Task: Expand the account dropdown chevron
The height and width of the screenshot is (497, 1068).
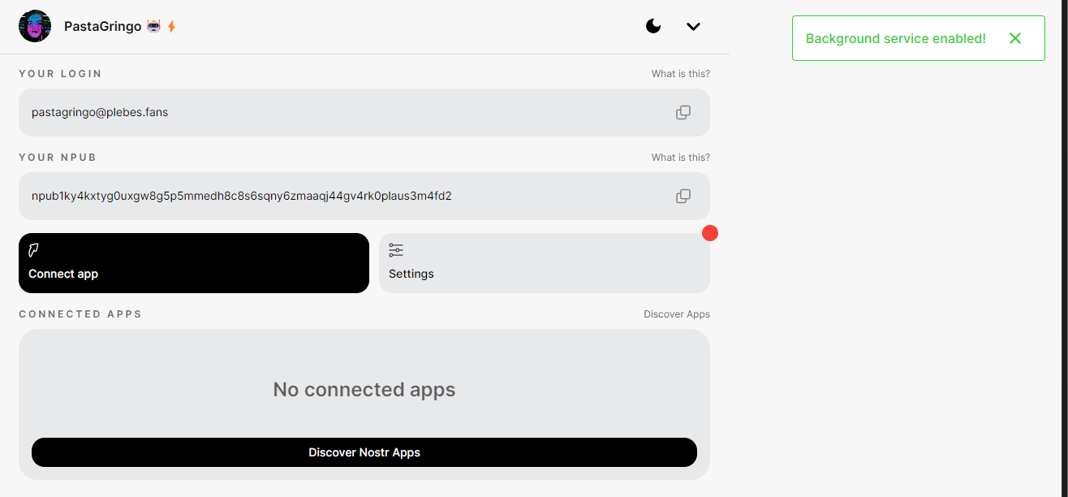Action: click(x=693, y=26)
